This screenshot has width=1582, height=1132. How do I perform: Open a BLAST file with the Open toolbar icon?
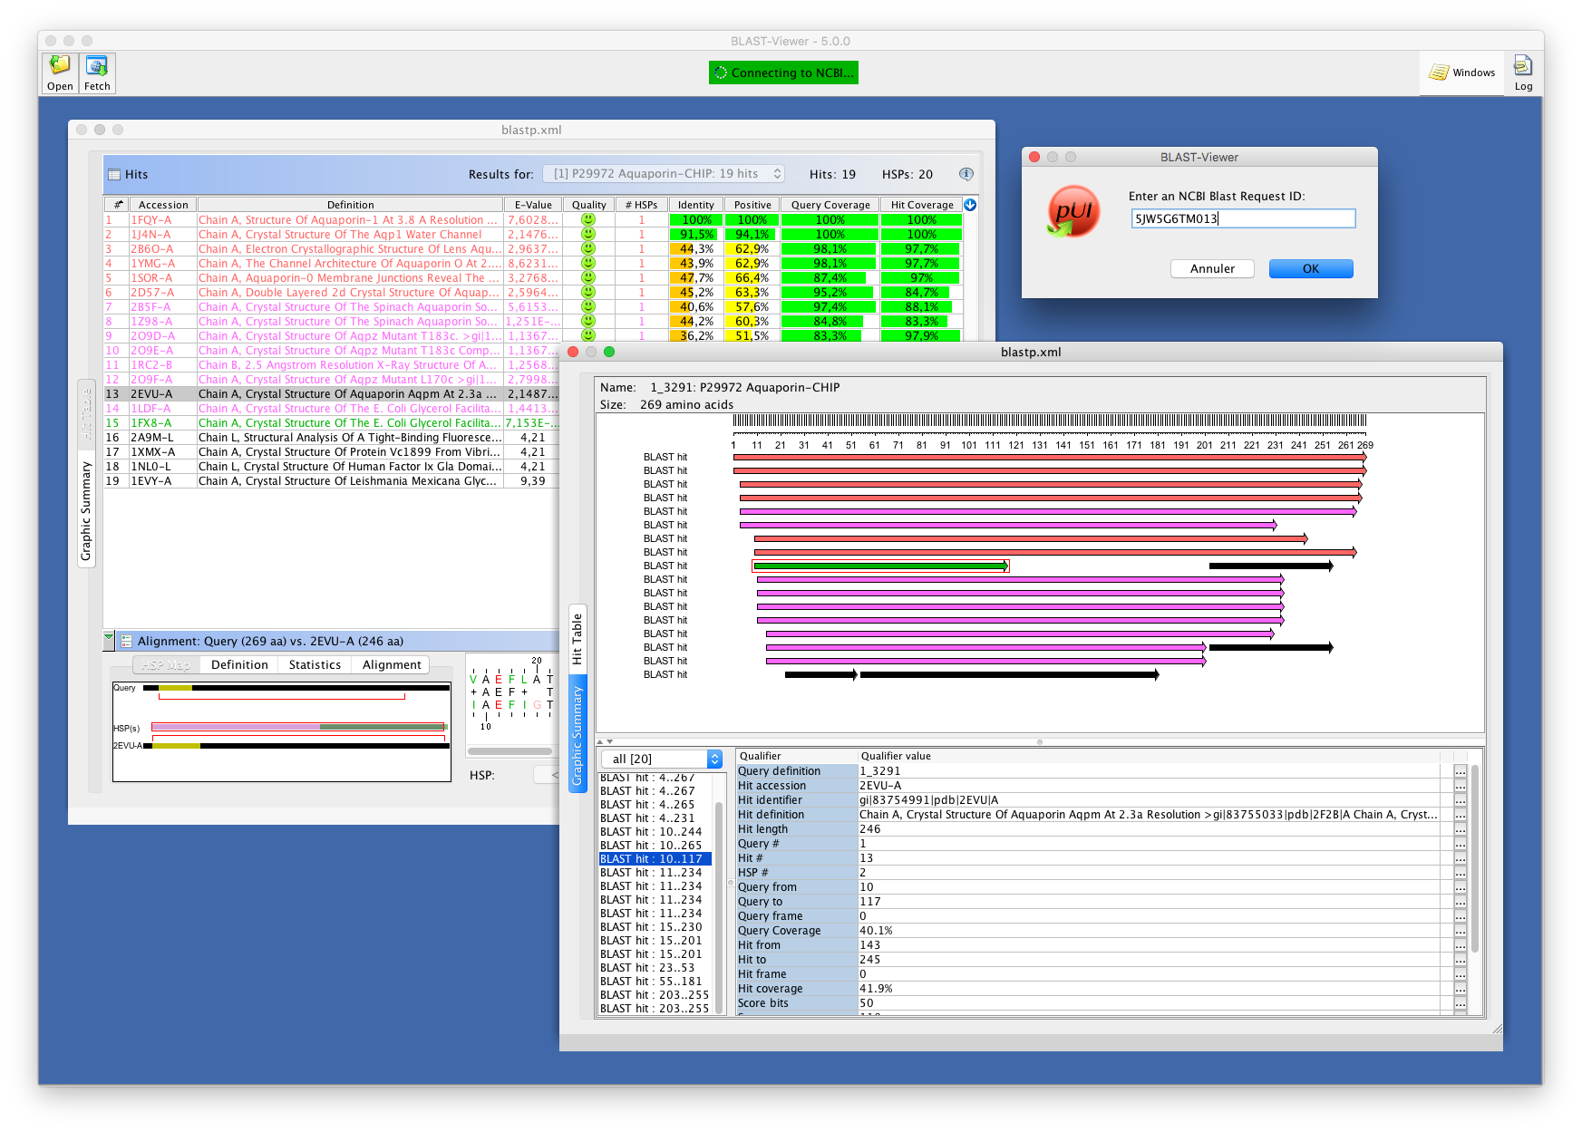pos(60,73)
